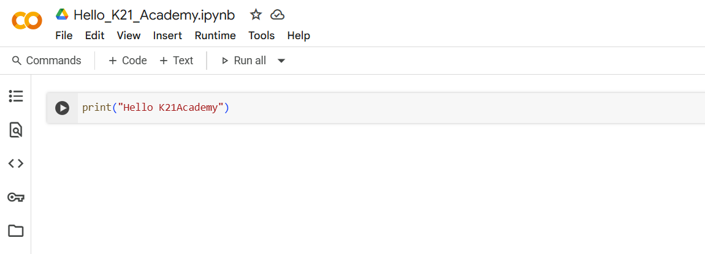Open the Code snippets sidebar icon
Image resolution: width=705 pixels, height=254 pixels.
(16, 164)
